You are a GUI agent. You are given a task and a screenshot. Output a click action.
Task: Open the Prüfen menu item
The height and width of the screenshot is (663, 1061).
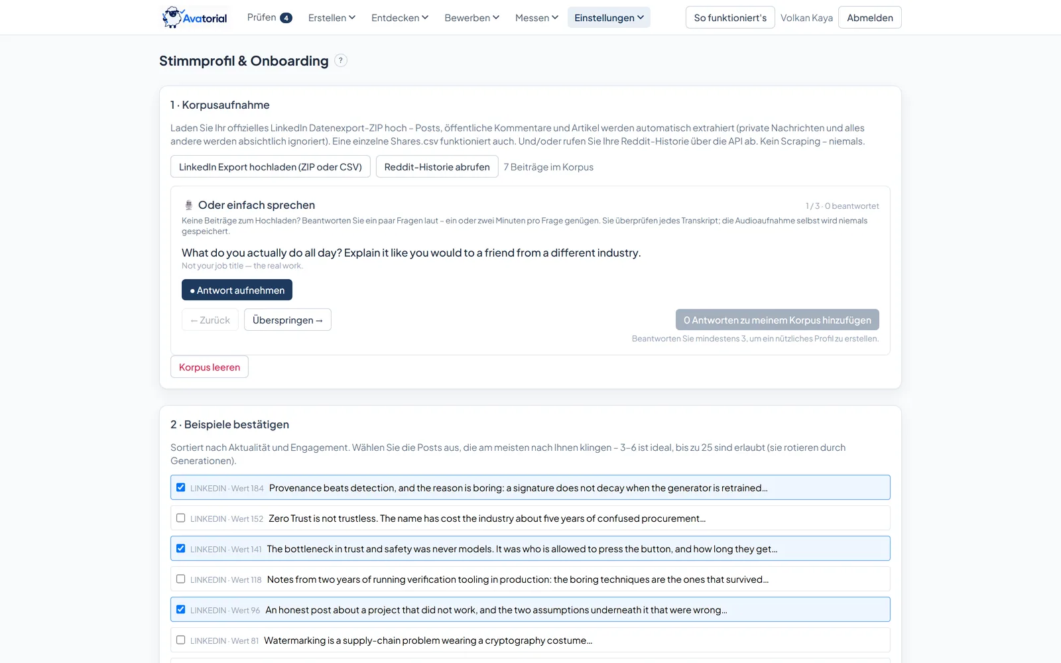pos(269,17)
